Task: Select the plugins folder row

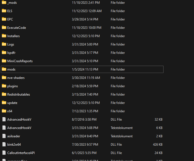Action: click(x=81, y=86)
